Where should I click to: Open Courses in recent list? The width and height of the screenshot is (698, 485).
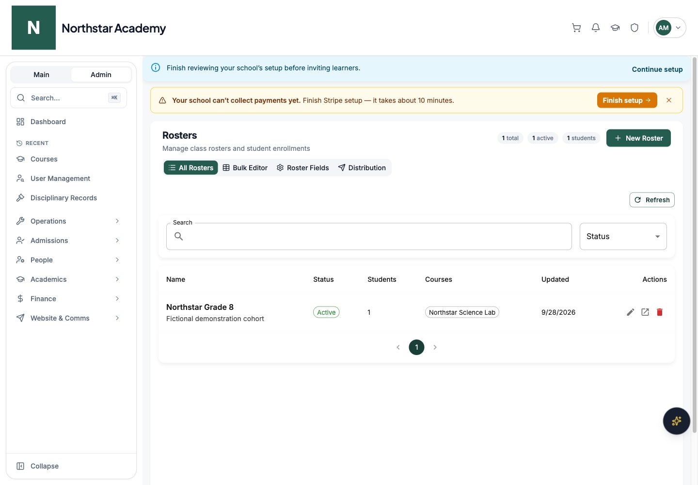coord(69,159)
